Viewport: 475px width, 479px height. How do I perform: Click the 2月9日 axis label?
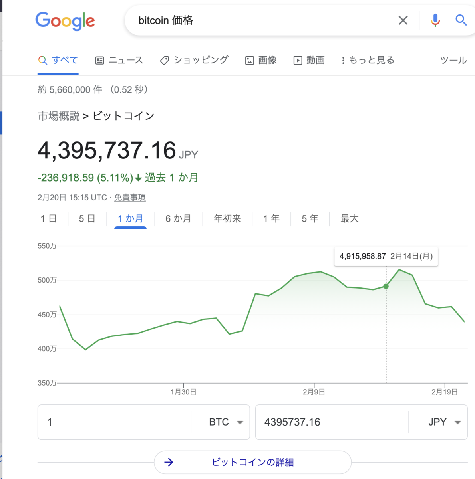[314, 392]
